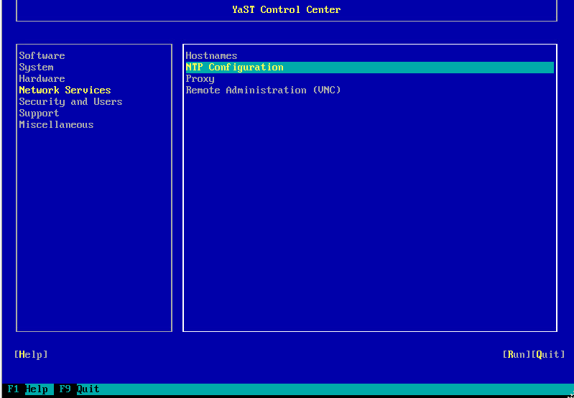The image size is (574, 398).
Task: Click F9 Quit in bottom bar
Action: pyautogui.click(x=79, y=389)
